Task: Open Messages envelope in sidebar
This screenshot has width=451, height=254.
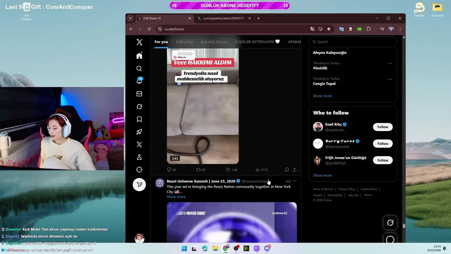Action: pos(139,94)
